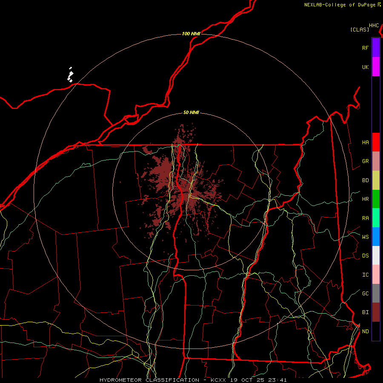Click the '23:41' timestamp text

tap(277, 380)
